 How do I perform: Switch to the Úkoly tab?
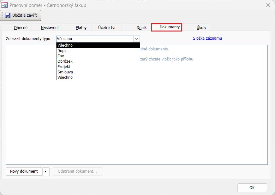pyautogui.click(x=201, y=27)
